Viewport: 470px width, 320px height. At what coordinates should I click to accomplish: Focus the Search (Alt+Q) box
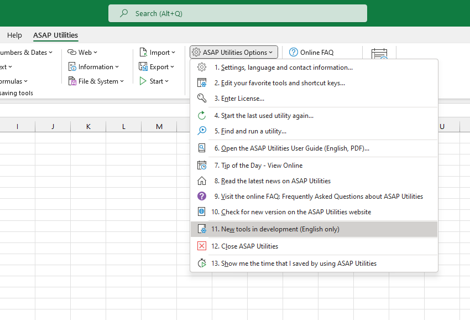[x=238, y=13]
